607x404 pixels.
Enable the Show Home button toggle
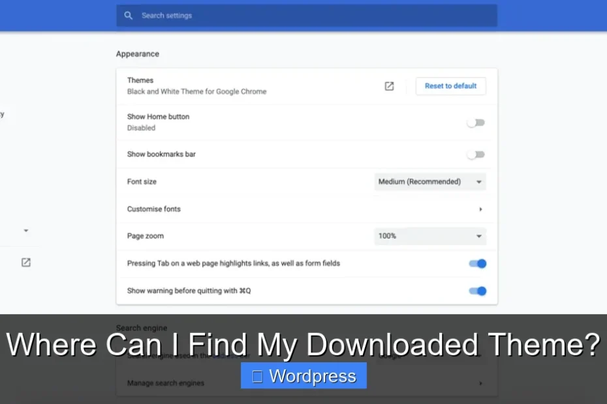pyautogui.click(x=476, y=123)
